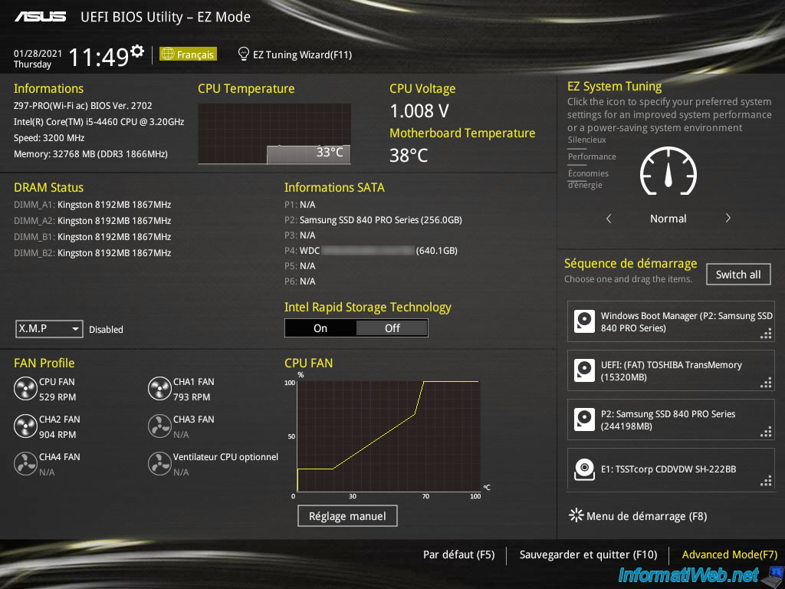
Task: Click DIMM_A2 Kingston 8192MB entry
Action: [x=93, y=221]
